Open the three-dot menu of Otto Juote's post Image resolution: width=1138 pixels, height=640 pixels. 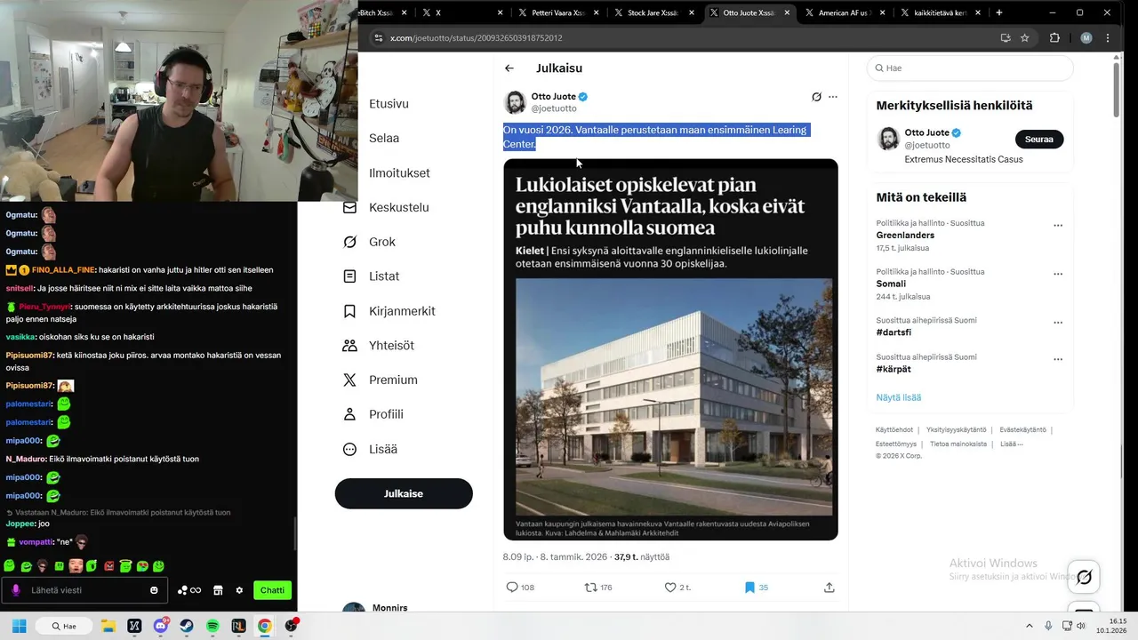pos(833,97)
